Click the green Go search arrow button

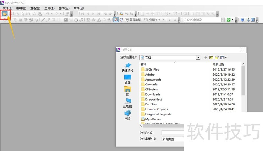[228, 20]
